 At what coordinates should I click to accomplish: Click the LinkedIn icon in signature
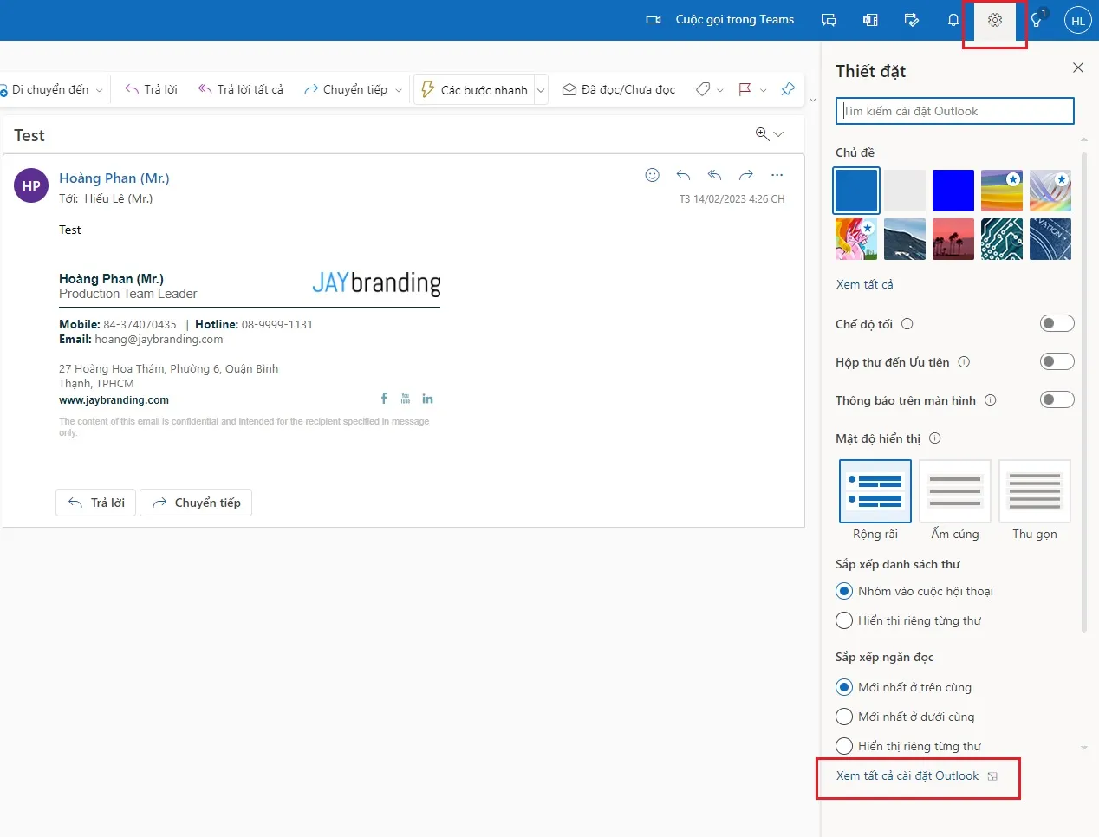[x=427, y=399]
